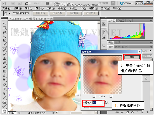Select the History Brush tool

click(4, 63)
